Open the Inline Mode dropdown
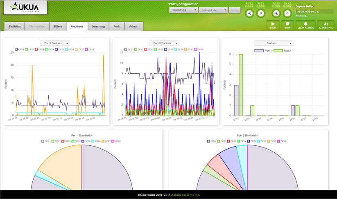The width and height of the screenshot is (337, 199). tap(213, 10)
